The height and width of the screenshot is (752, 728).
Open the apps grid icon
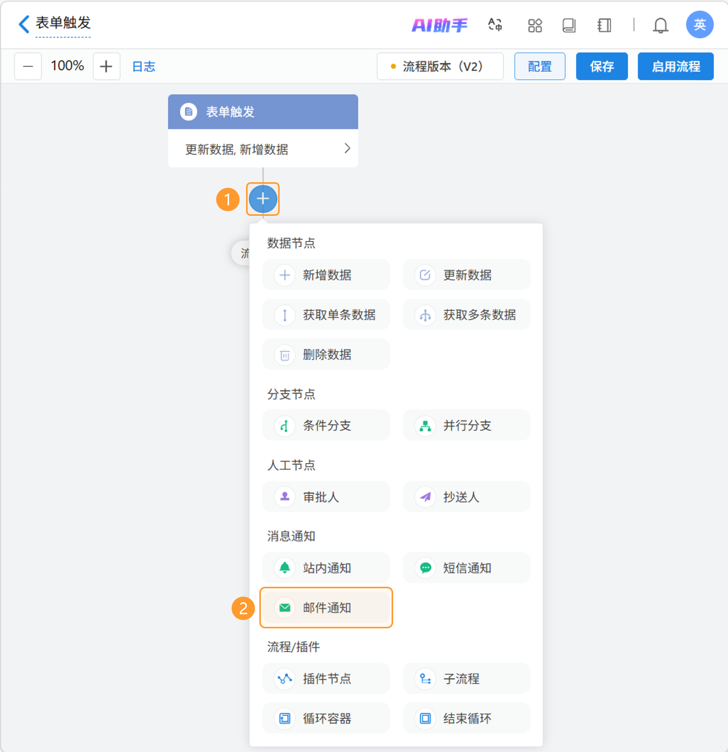pos(535,25)
